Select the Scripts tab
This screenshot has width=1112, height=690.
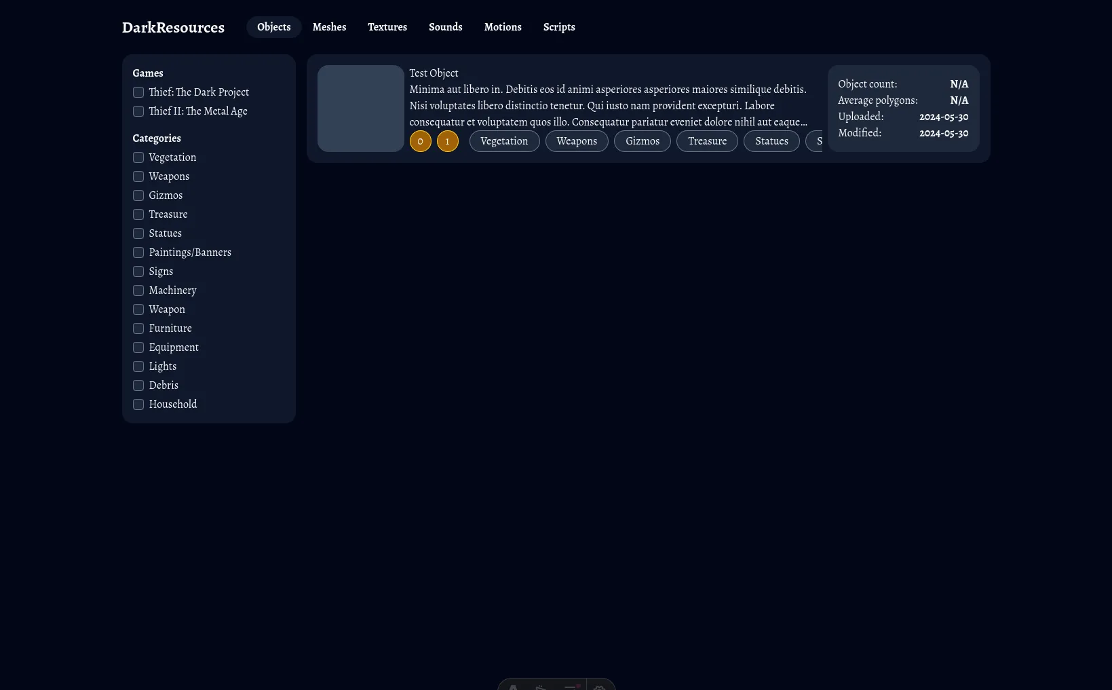coord(559,27)
